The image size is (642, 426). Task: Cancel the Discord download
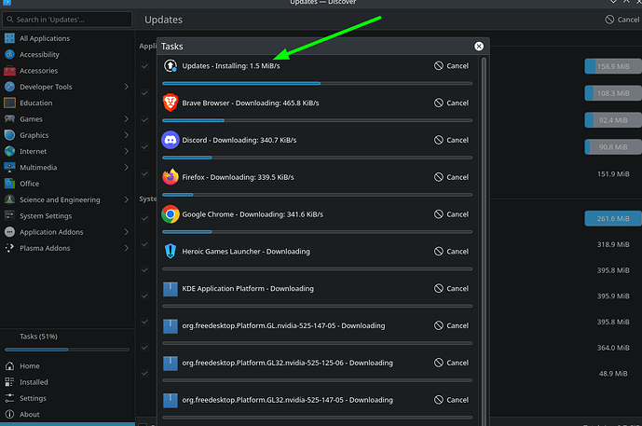[451, 140]
